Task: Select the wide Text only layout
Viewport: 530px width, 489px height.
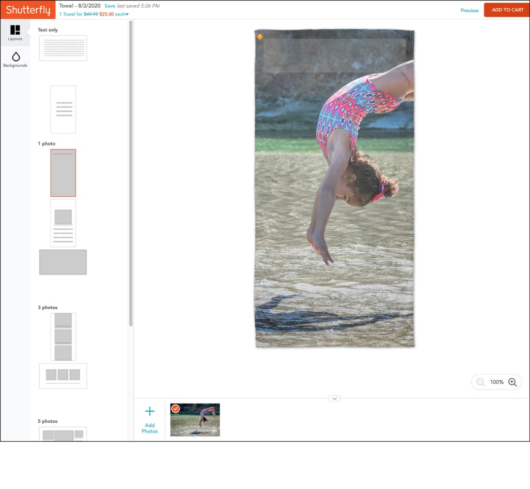Action: point(63,48)
